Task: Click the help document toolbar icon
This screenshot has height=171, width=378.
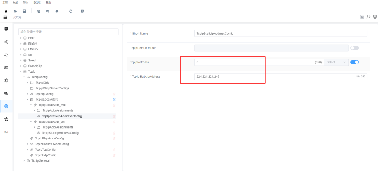Action: coord(83,11)
